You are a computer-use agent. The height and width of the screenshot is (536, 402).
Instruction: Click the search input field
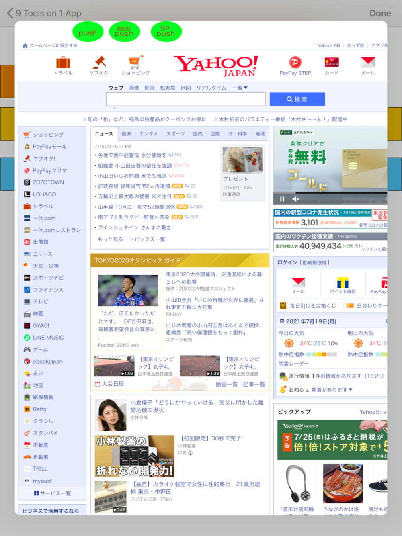[186, 99]
